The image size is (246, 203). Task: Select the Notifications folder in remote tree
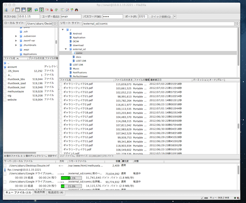pos(80,72)
